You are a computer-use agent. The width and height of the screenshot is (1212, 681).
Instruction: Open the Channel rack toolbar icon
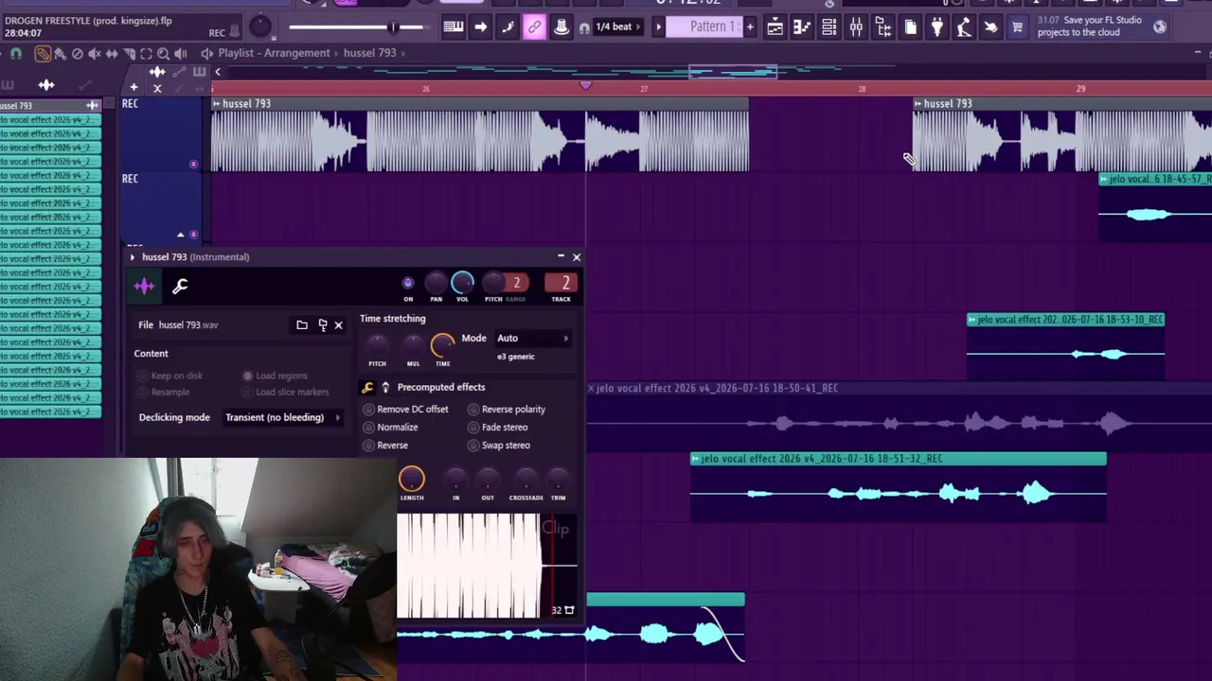(829, 27)
